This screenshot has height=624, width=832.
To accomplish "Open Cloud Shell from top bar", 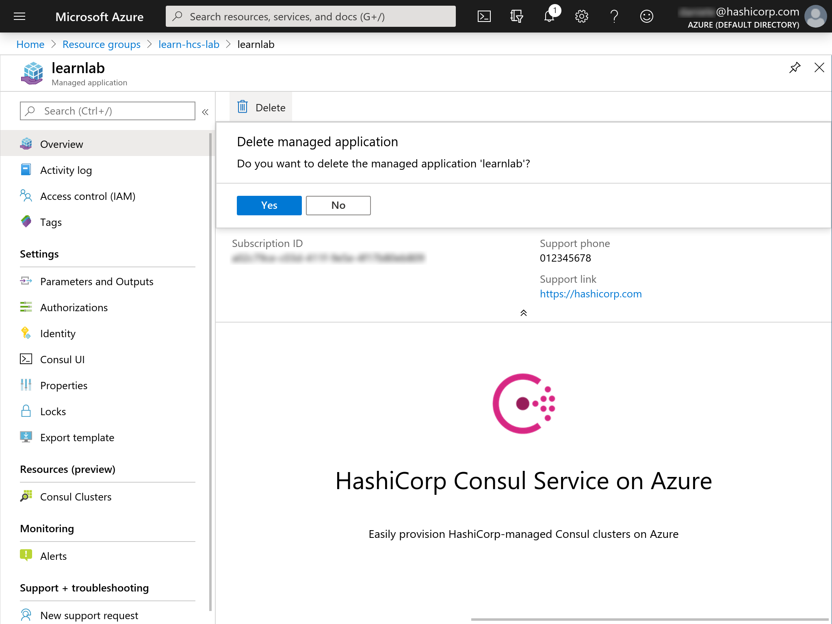I will click(x=484, y=17).
